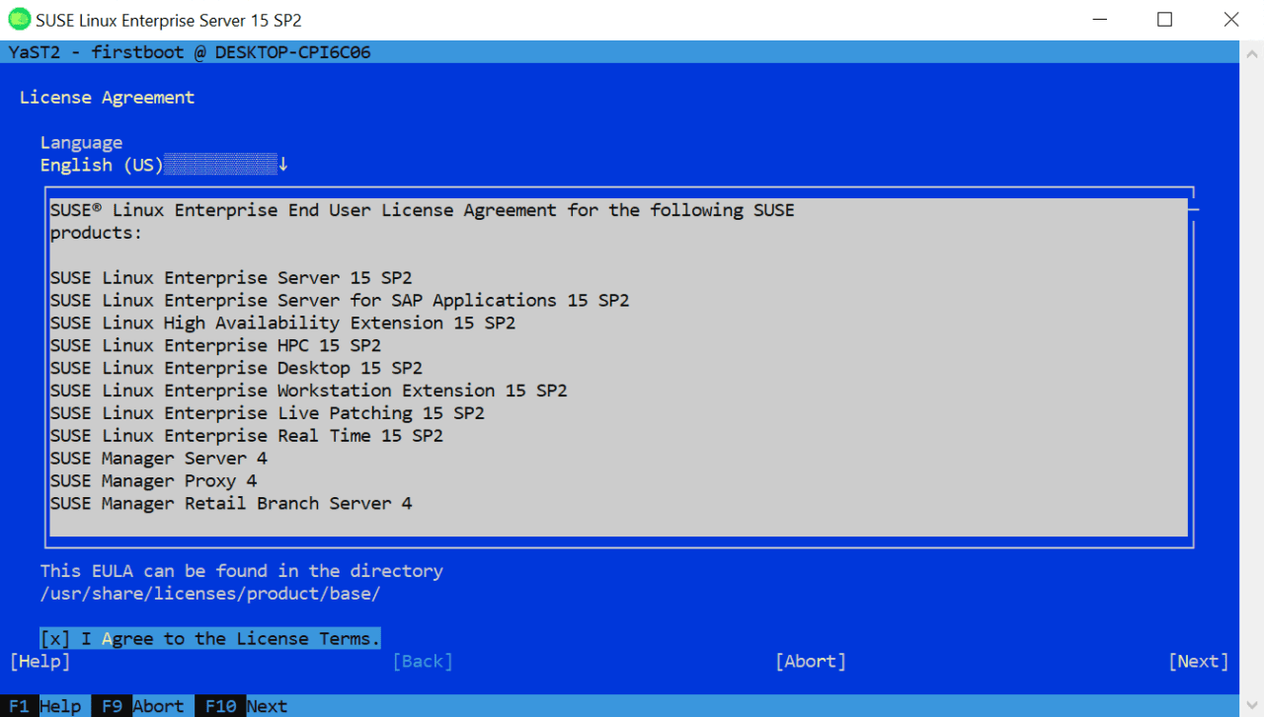
Task: Click the Abort menu entry
Action: click(810, 661)
